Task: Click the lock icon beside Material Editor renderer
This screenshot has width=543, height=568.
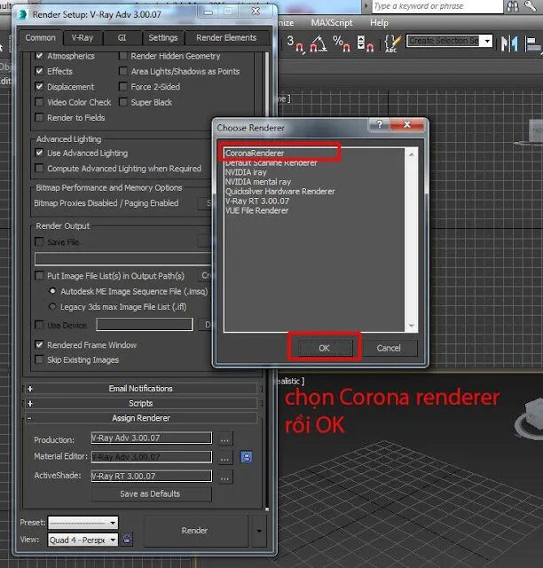Action: [247, 457]
